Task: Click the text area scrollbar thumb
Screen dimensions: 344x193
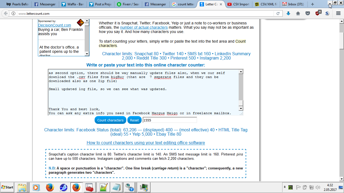Action: click(x=241, y=103)
